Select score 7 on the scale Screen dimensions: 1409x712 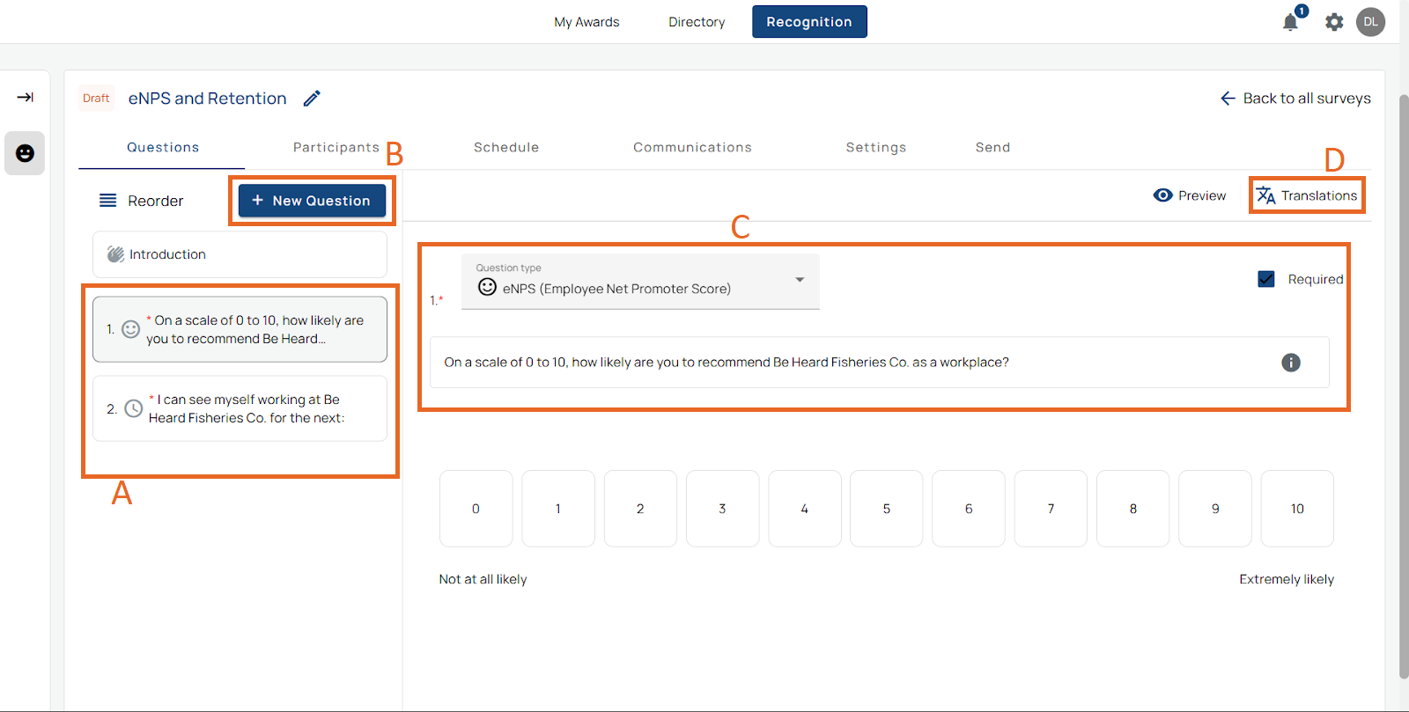(x=1051, y=509)
